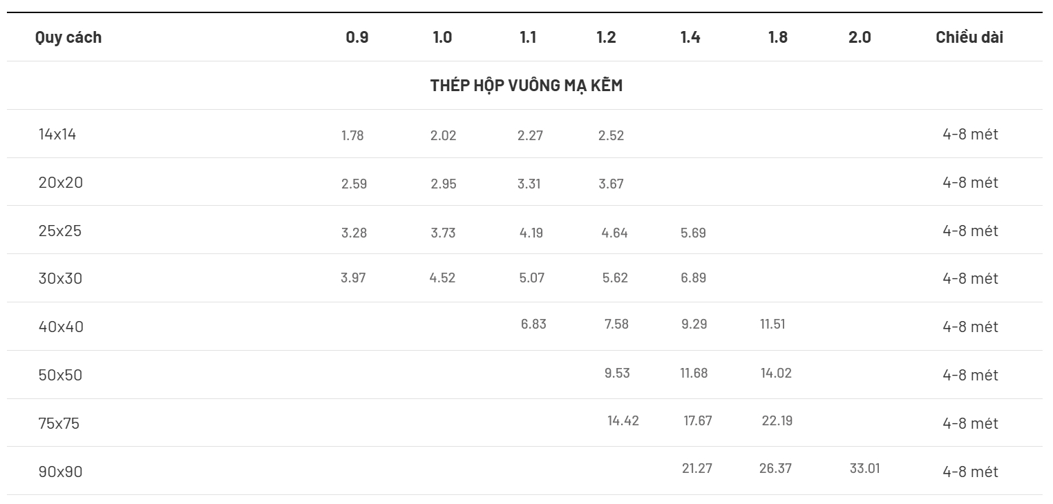Select the 33.01 cell in 90x90 row
Screen dimensions: 1053x504
tap(864, 469)
